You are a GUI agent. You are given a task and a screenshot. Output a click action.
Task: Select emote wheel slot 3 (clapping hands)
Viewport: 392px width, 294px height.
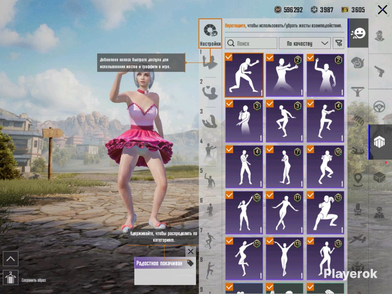[x=209, y=122]
